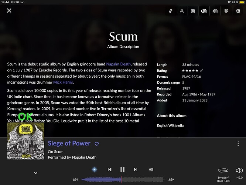
Task: Open the three-dot track options menu
Action: point(238,144)
